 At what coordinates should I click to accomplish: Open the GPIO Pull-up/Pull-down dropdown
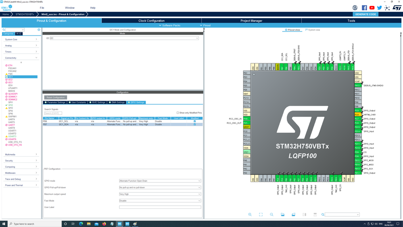[x=160, y=187]
